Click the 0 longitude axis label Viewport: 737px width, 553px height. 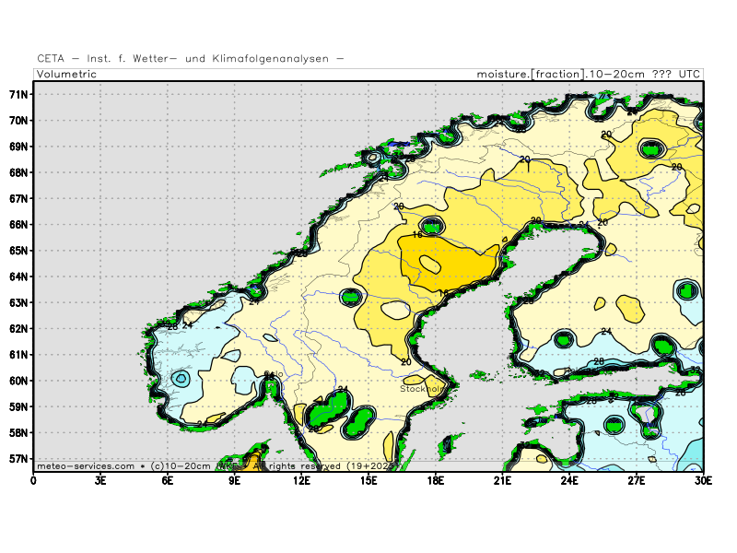(33, 480)
